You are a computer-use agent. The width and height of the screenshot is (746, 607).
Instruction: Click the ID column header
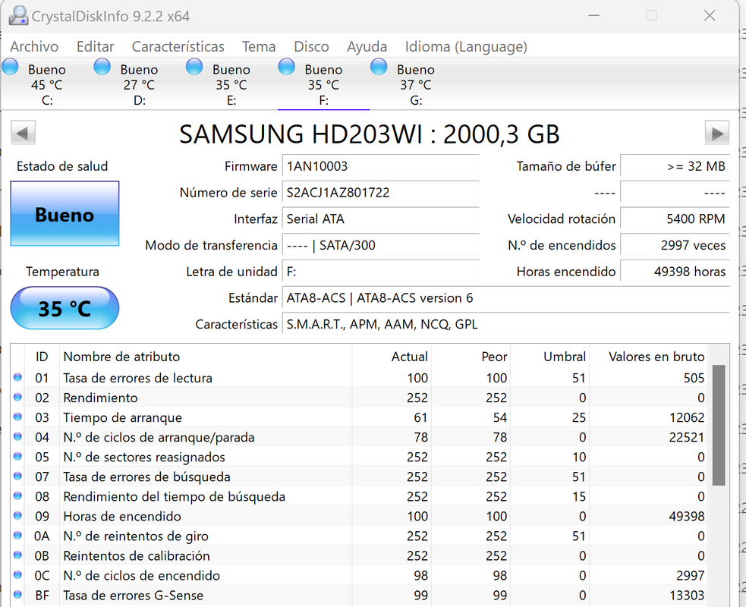[x=42, y=357]
